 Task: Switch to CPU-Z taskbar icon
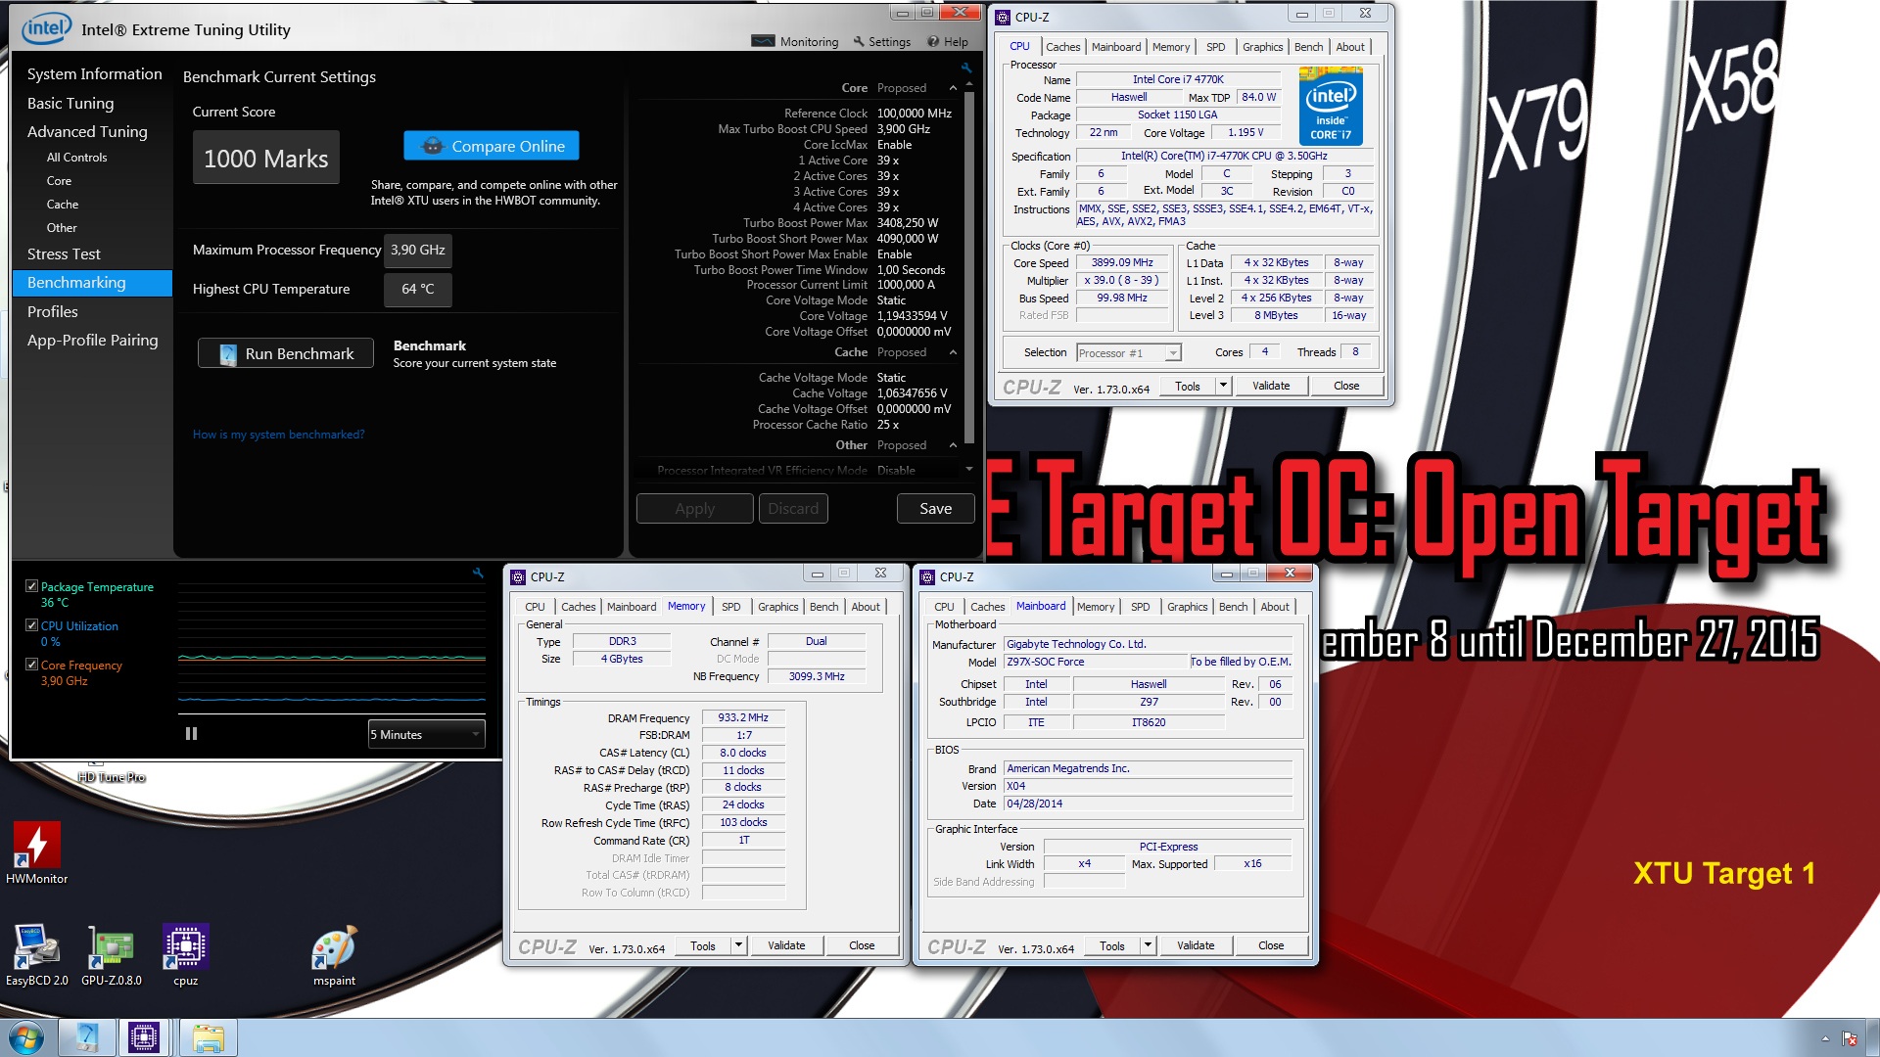(x=144, y=1037)
